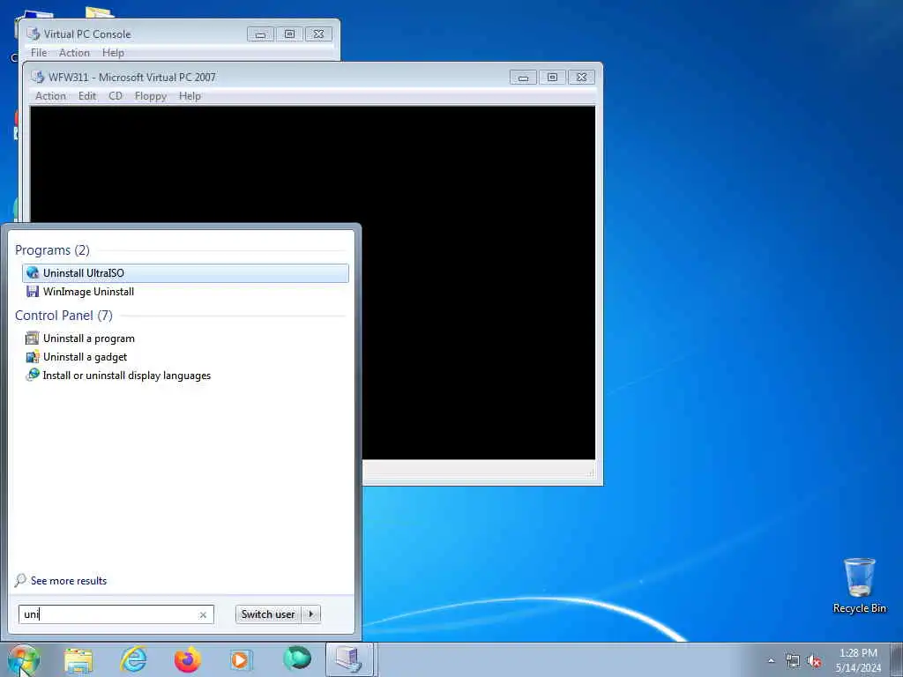
Task: Open Help menu in Virtual PC Console
Action: pos(113,53)
